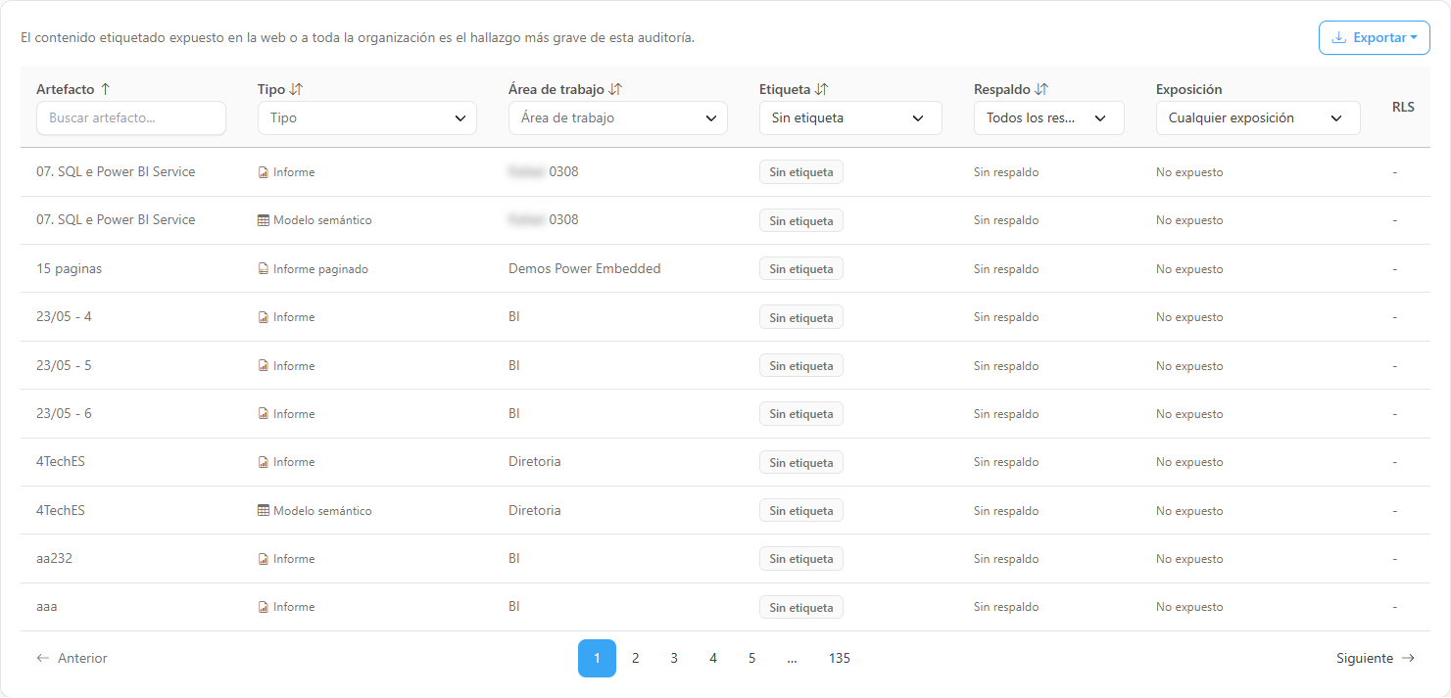Open the Tipo filter dropdown

pos(367,118)
